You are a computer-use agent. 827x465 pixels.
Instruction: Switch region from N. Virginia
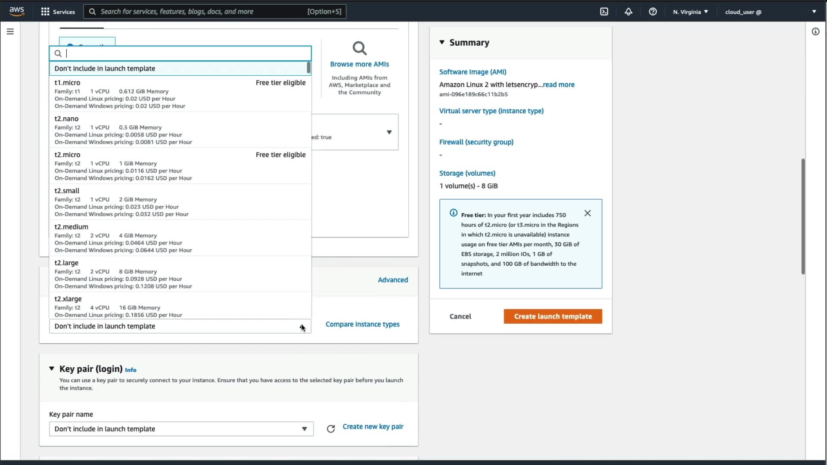click(x=690, y=12)
